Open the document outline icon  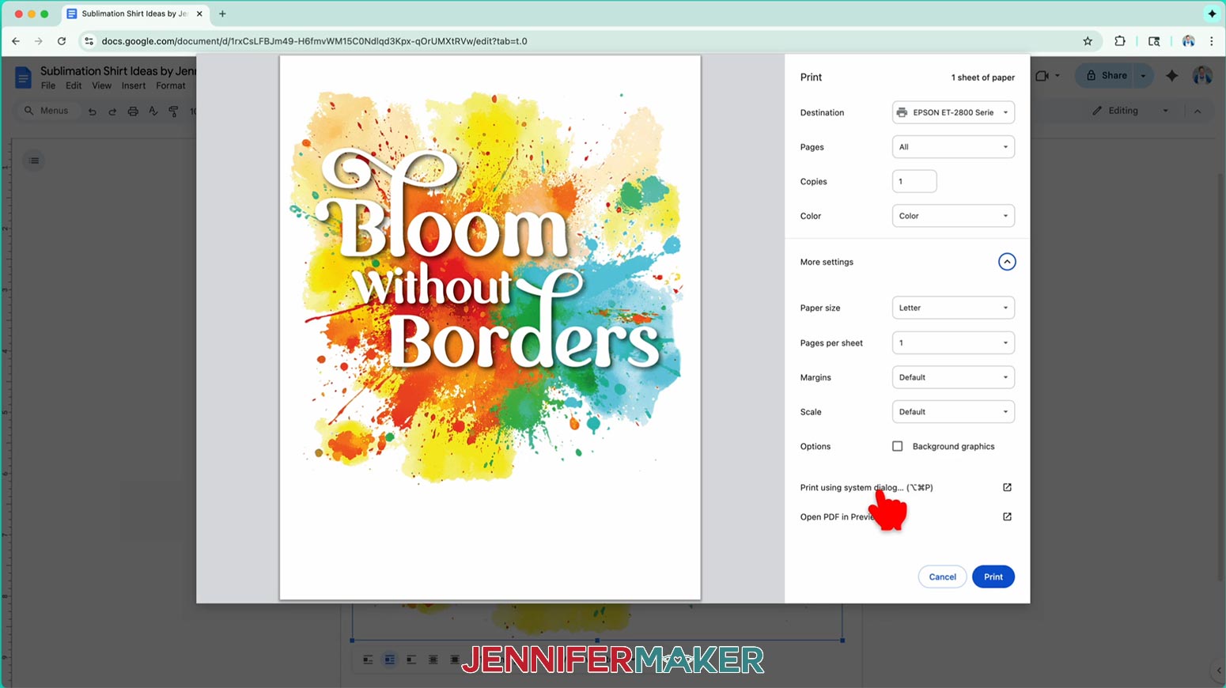tap(34, 161)
